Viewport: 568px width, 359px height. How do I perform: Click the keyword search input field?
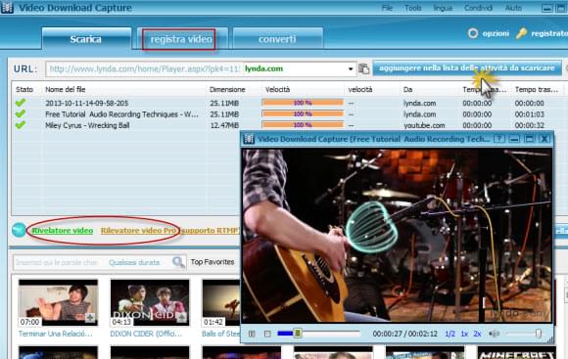pos(59,262)
